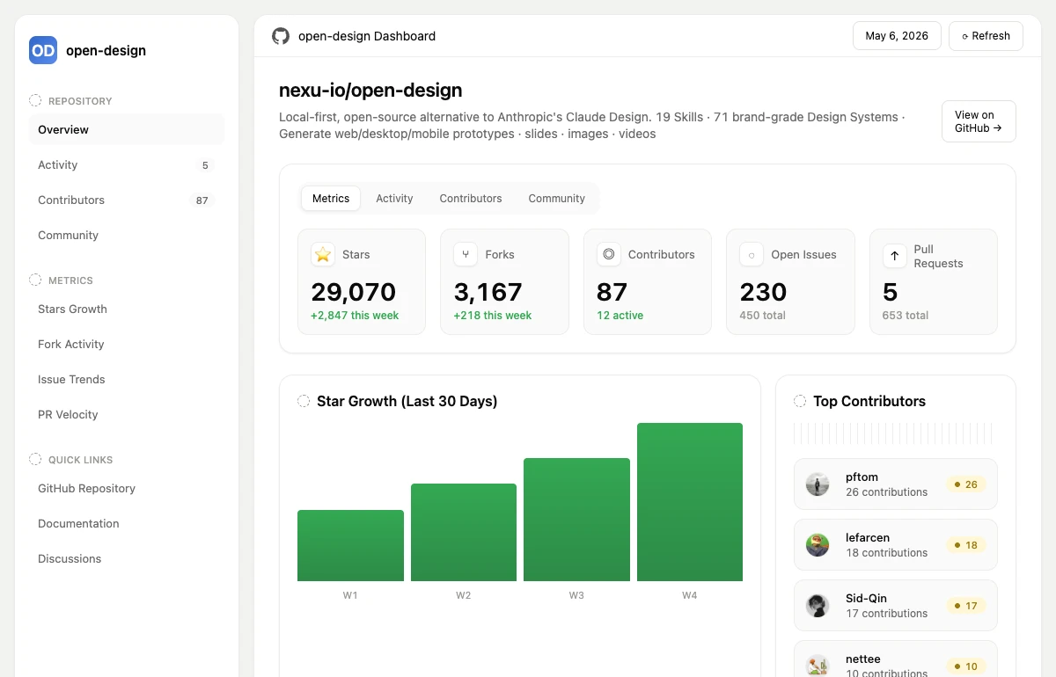Viewport: 1056px width, 677px height.
Task: Click the View on GitHub button
Action: pos(979,121)
